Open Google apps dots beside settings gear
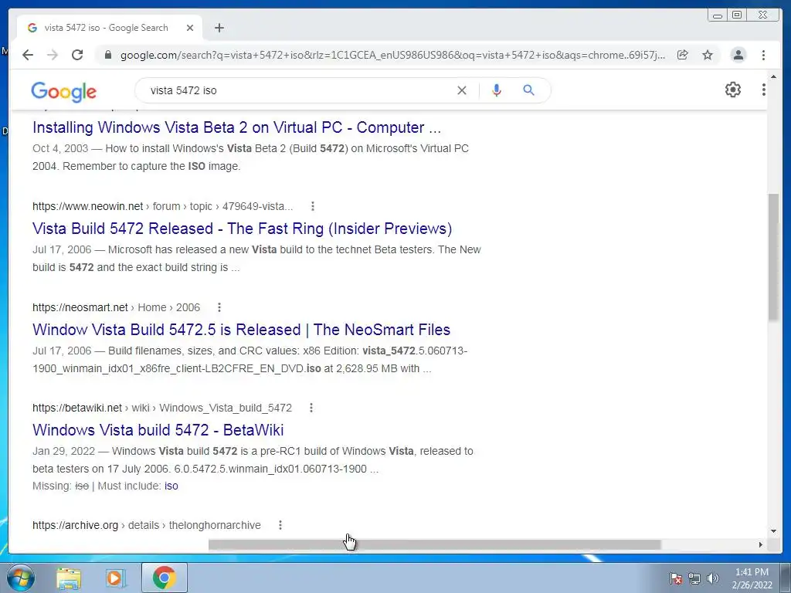Screen dimensions: 791x593 click(x=763, y=90)
